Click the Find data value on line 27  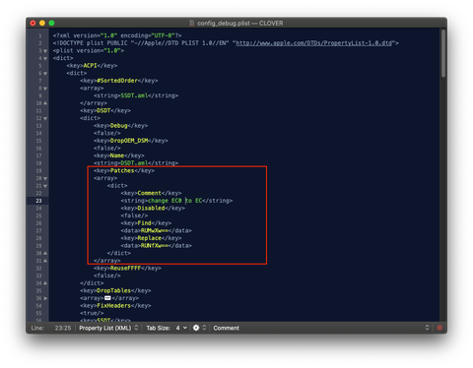coord(155,230)
